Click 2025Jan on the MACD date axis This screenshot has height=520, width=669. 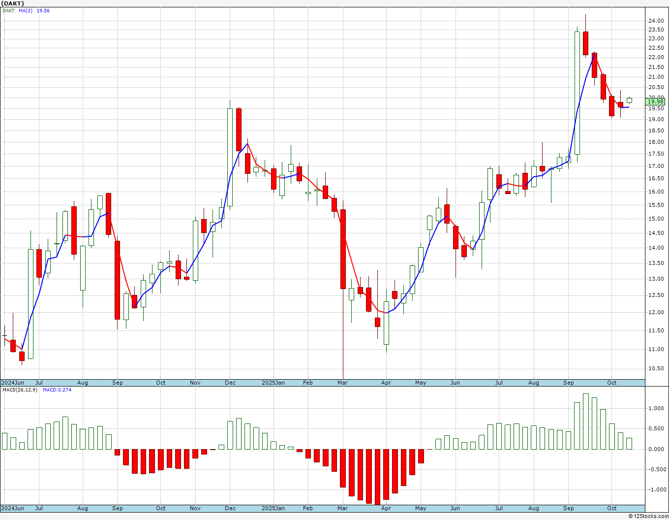pos(273,508)
